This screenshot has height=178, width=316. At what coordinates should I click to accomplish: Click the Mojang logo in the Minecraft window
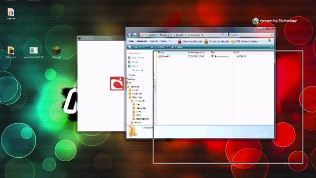click(117, 84)
